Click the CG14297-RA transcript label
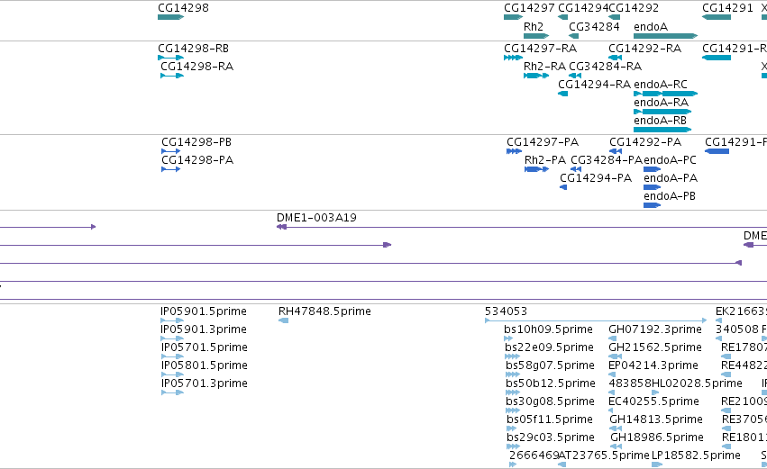 540,49
